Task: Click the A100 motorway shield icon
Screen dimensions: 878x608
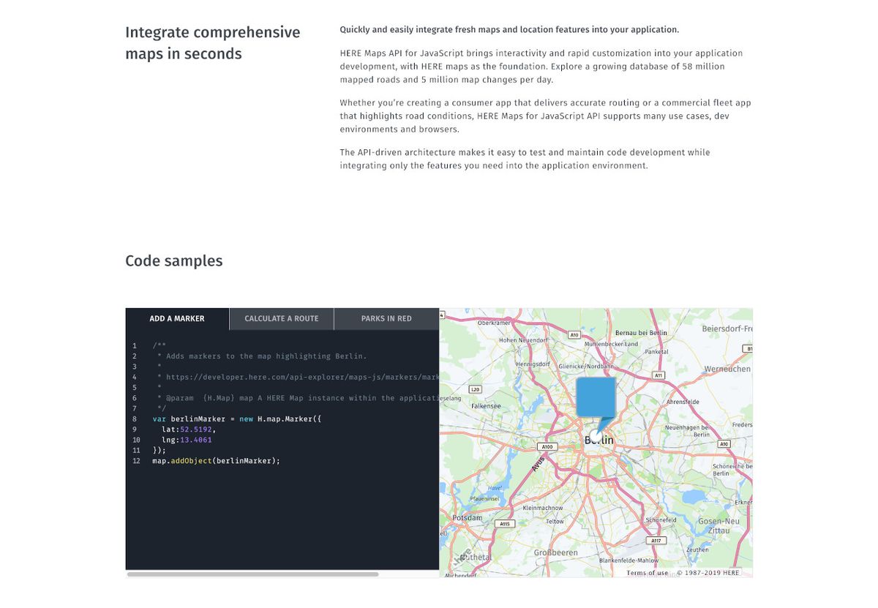Action: tap(547, 447)
